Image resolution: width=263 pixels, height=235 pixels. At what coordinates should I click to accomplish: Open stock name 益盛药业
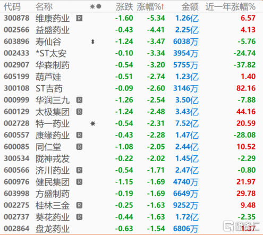tap(53, 30)
